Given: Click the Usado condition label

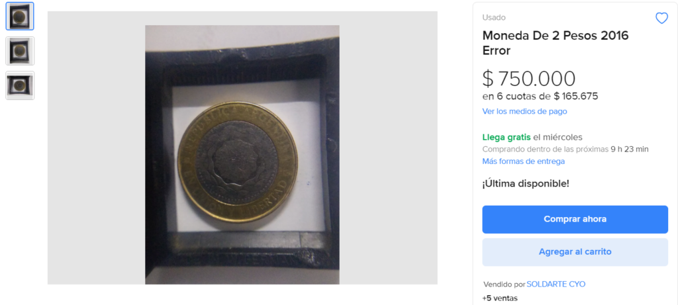Looking at the screenshot, I should click(x=494, y=17).
